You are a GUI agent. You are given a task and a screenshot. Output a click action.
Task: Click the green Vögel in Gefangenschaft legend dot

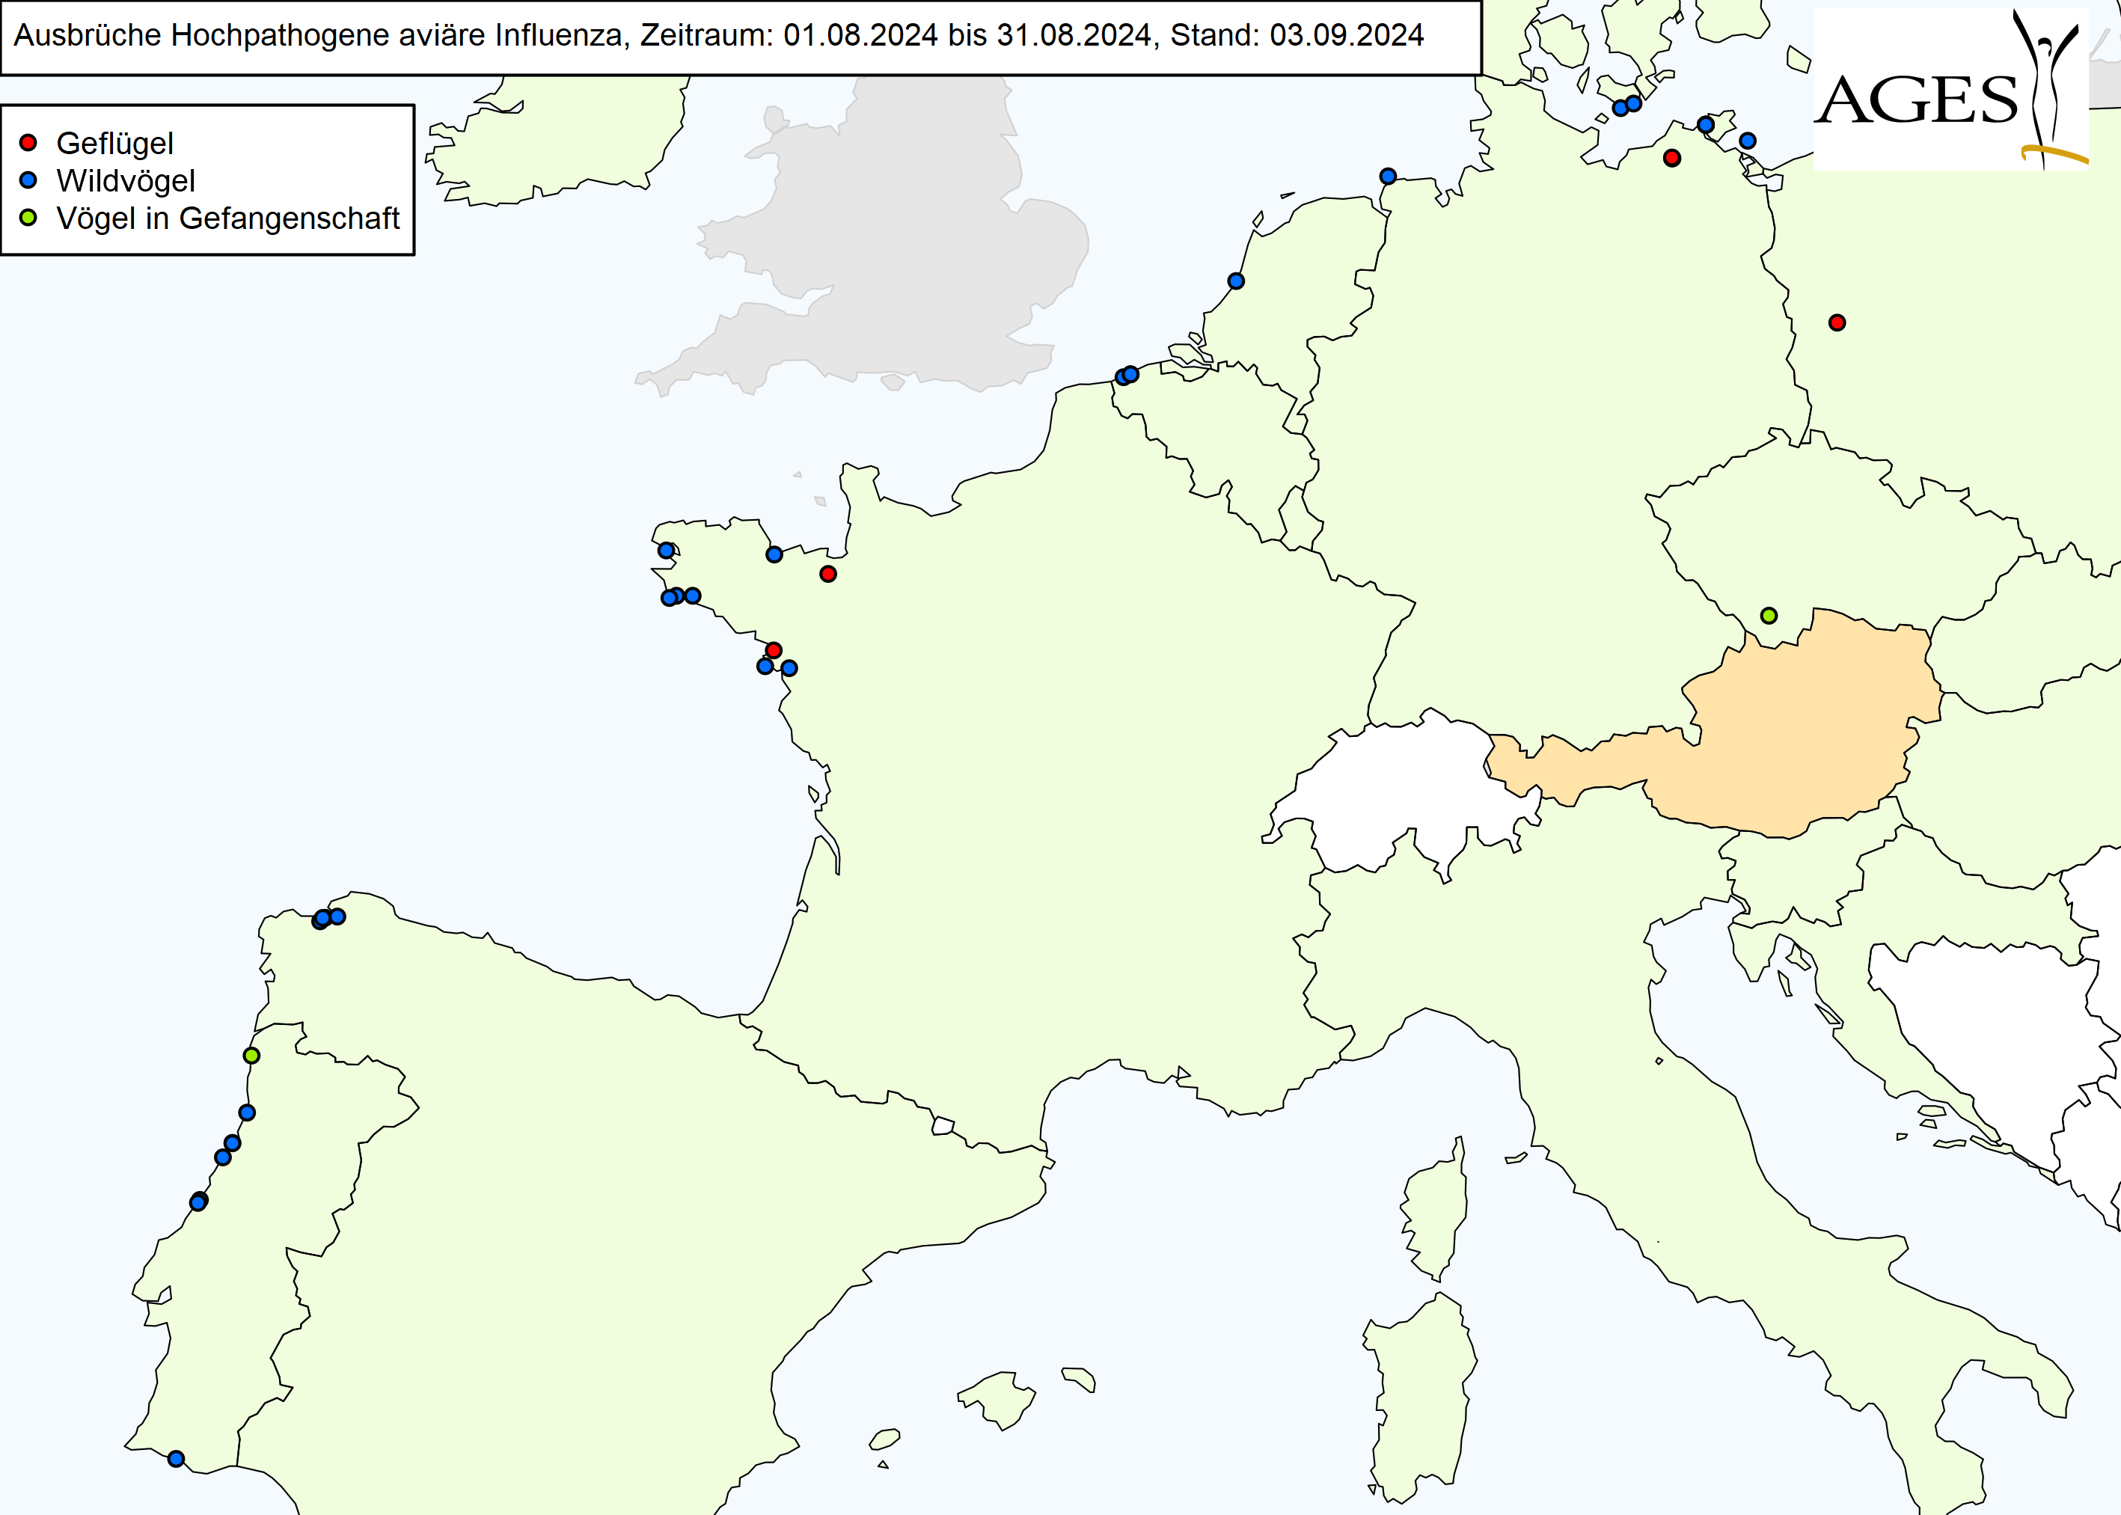point(28,218)
